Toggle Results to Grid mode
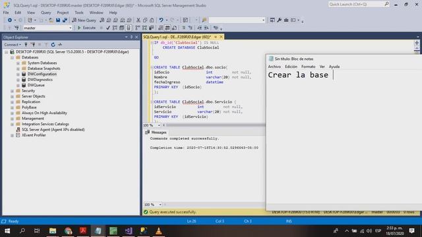 [x=167, y=28]
